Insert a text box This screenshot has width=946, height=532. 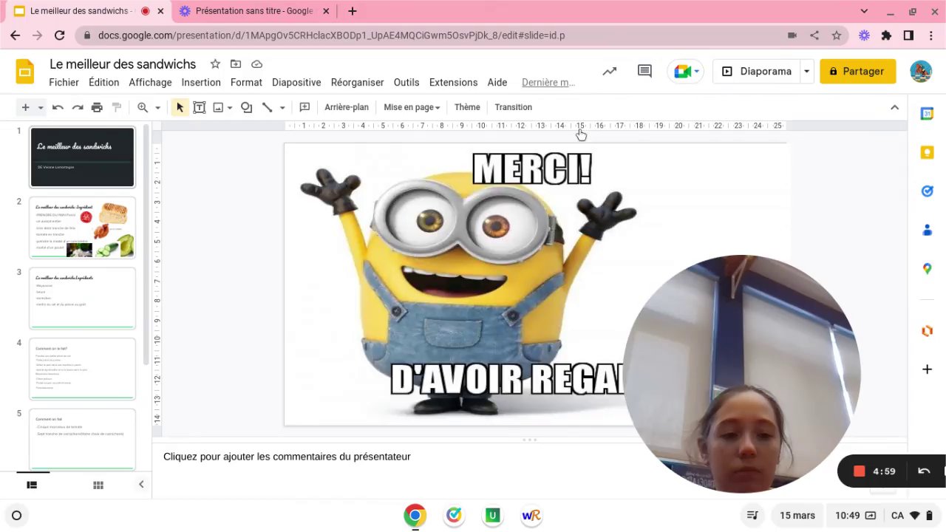click(x=199, y=107)
